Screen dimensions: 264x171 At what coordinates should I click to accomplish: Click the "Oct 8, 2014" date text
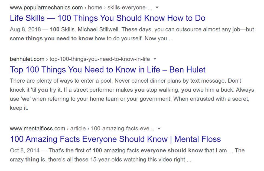pyautogui.click(x=25, y=150)
